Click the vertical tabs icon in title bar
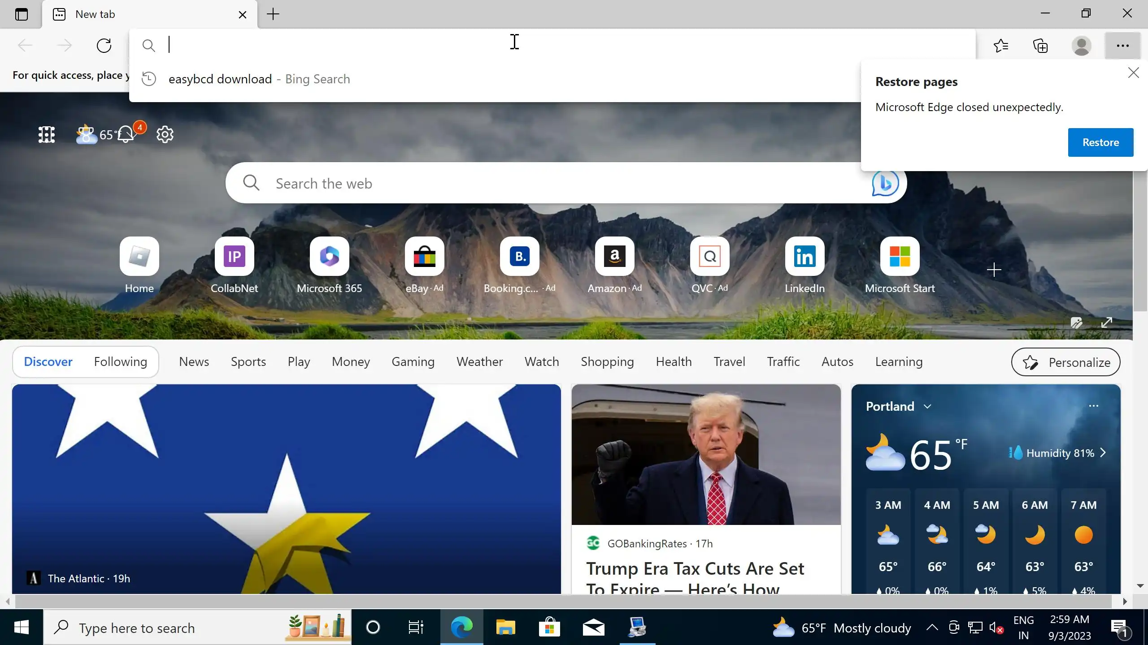The height and width of the screenshot is (645, 1148). coord(22,14)
